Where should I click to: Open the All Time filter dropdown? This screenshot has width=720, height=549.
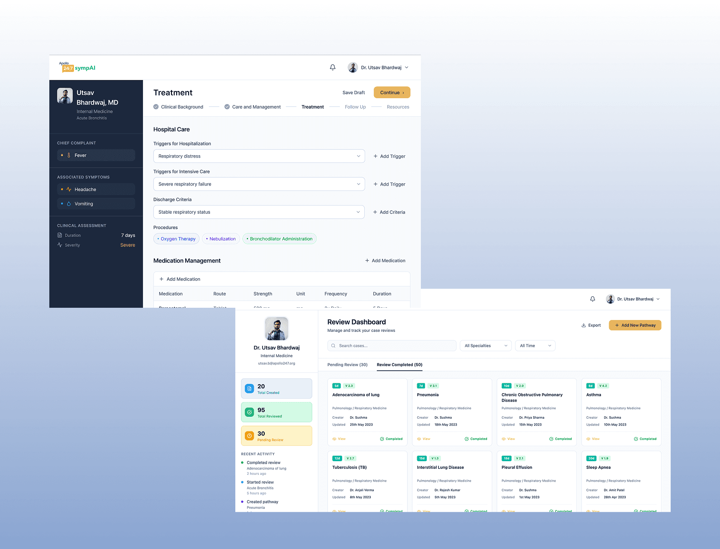[535, 346]
